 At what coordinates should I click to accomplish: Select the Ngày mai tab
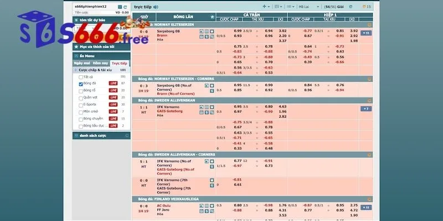point(82,63)
